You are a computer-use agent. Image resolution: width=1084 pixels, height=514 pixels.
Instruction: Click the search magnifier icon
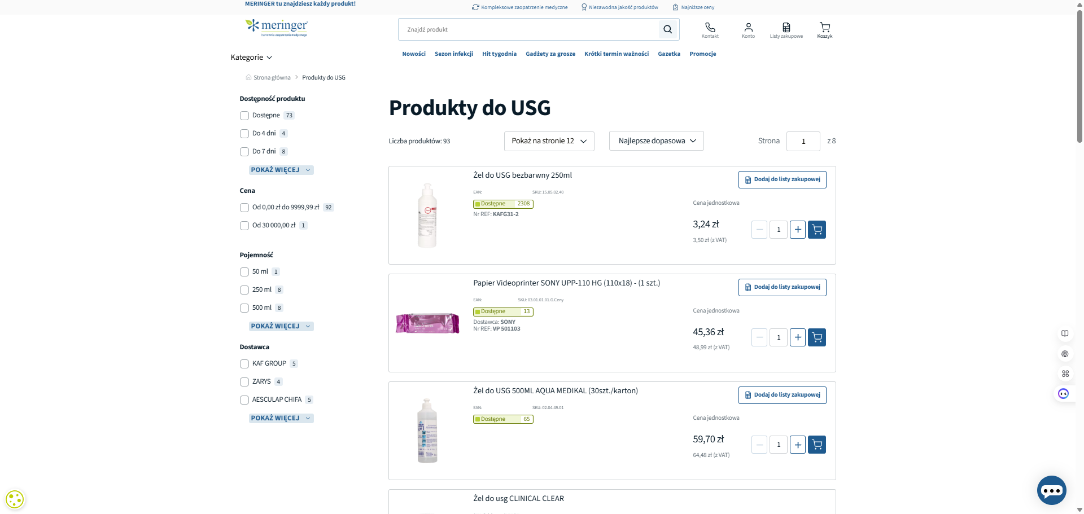point(668,29)
